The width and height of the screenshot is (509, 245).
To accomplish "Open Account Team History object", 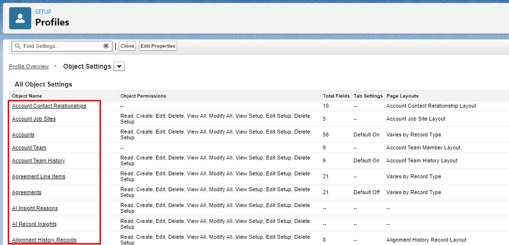I will click(x=38, y=160).
